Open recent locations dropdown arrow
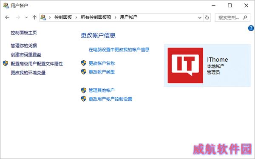 pyautogui.click(x=26, y=17)
